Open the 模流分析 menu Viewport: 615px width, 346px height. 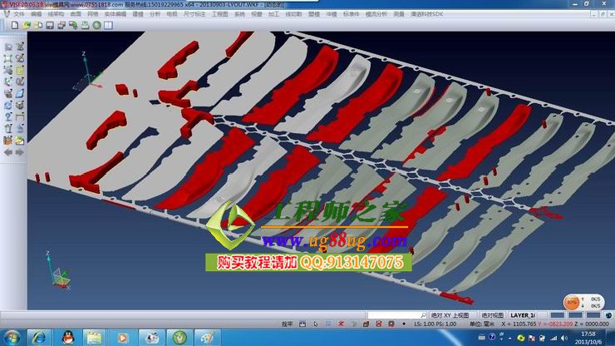click(376, 14)
